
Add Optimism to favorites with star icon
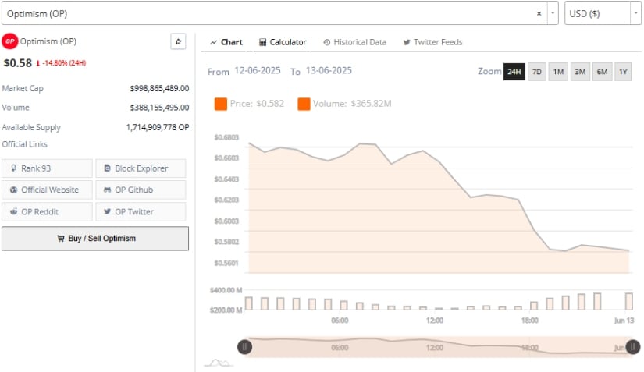tap(178, 41)
